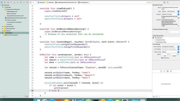The width and height of the screenshot is (180, 101).
Task: Show the Quick Help inspector
Action: click(x=168, y=3)
